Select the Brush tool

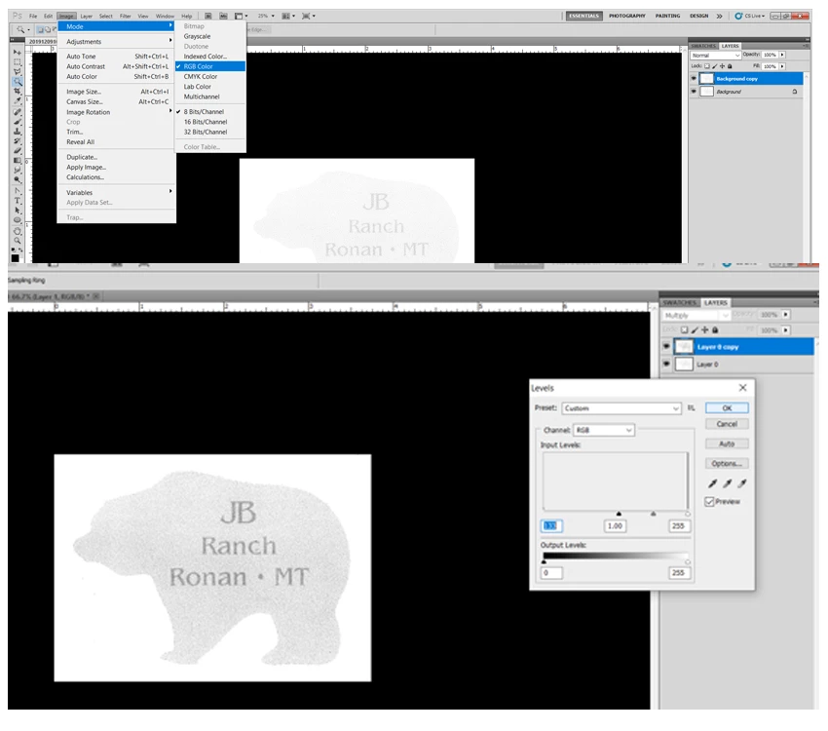[x=18, y=122]
